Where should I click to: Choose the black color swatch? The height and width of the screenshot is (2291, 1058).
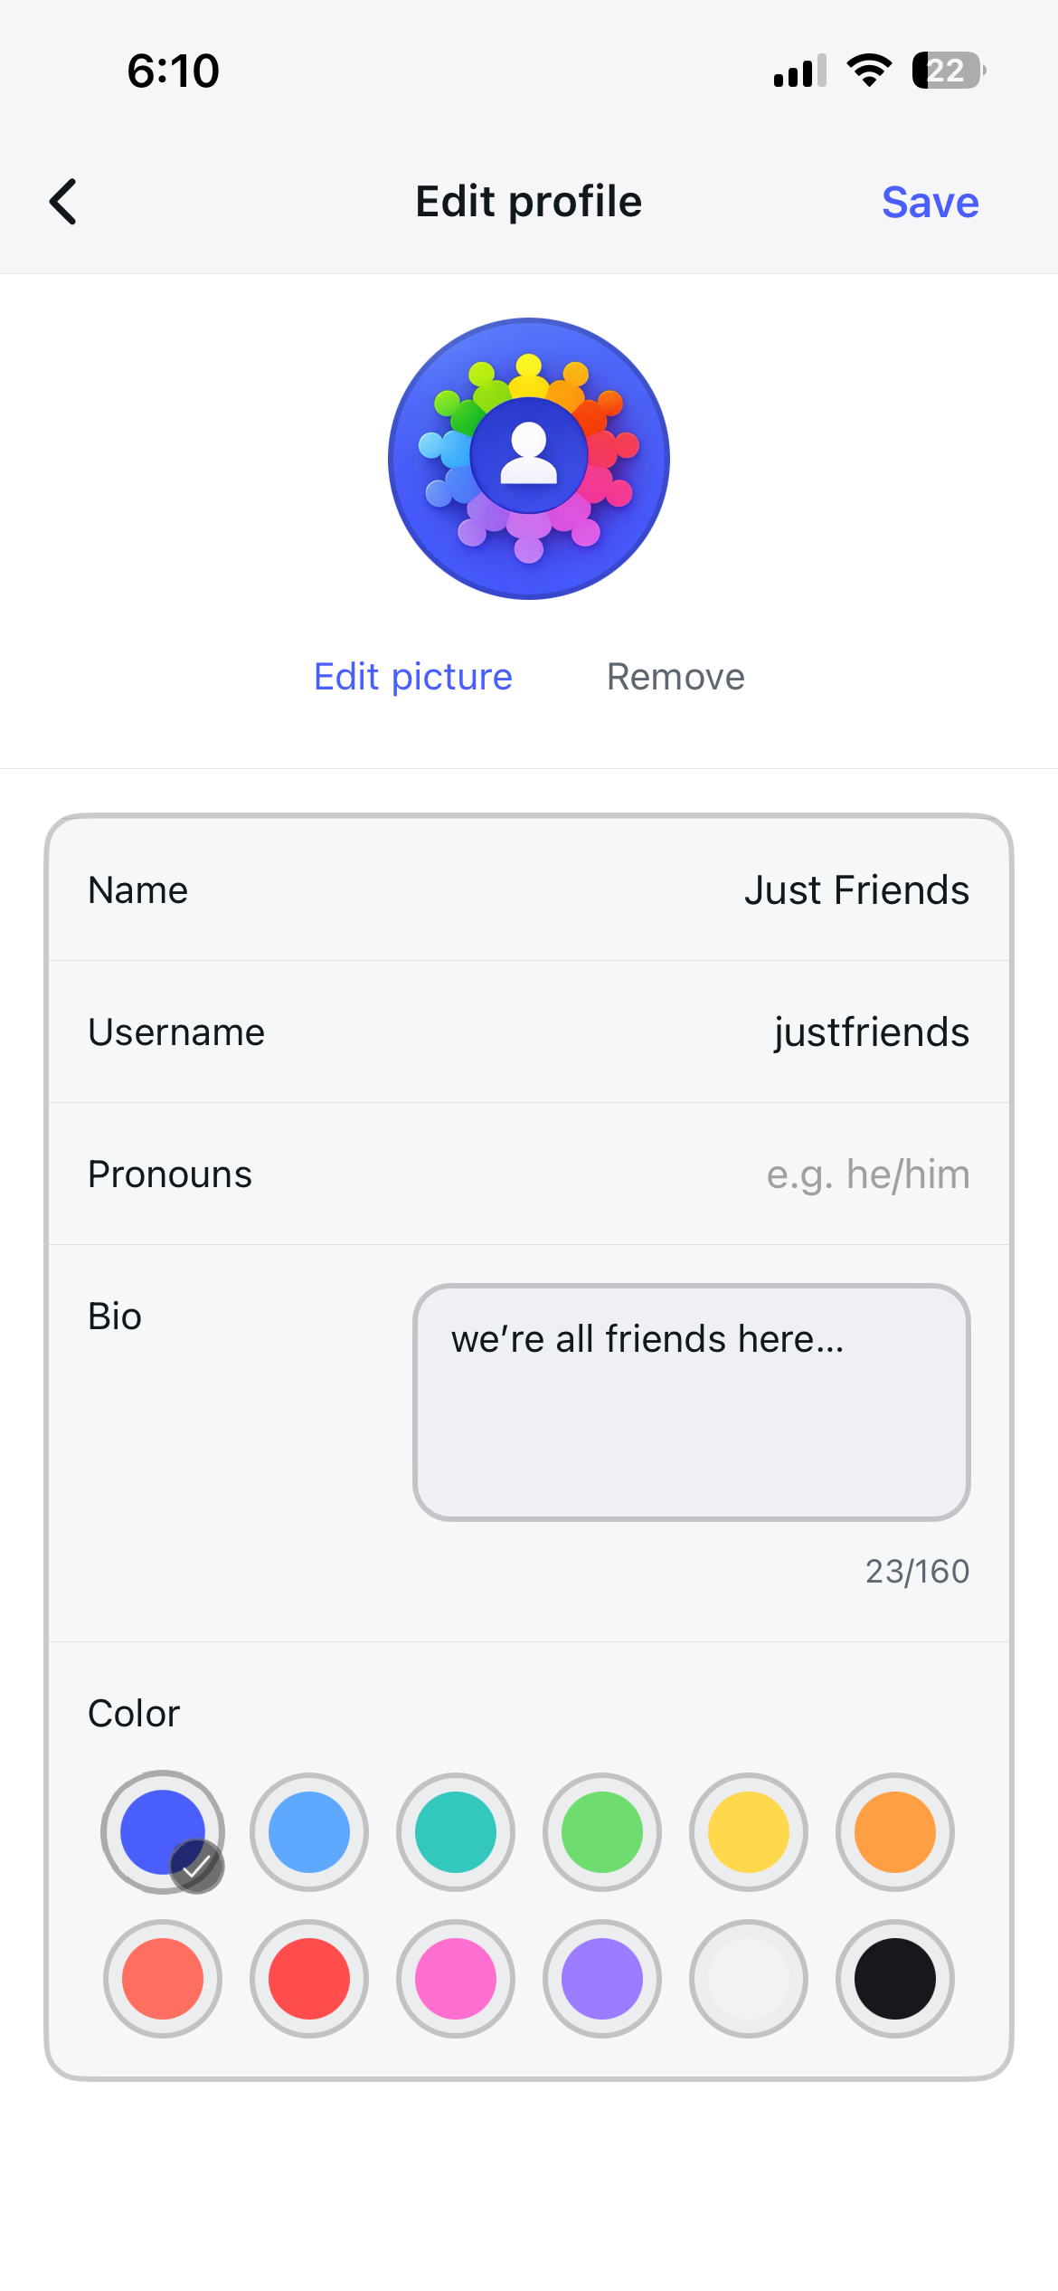tap(895, 1979)
